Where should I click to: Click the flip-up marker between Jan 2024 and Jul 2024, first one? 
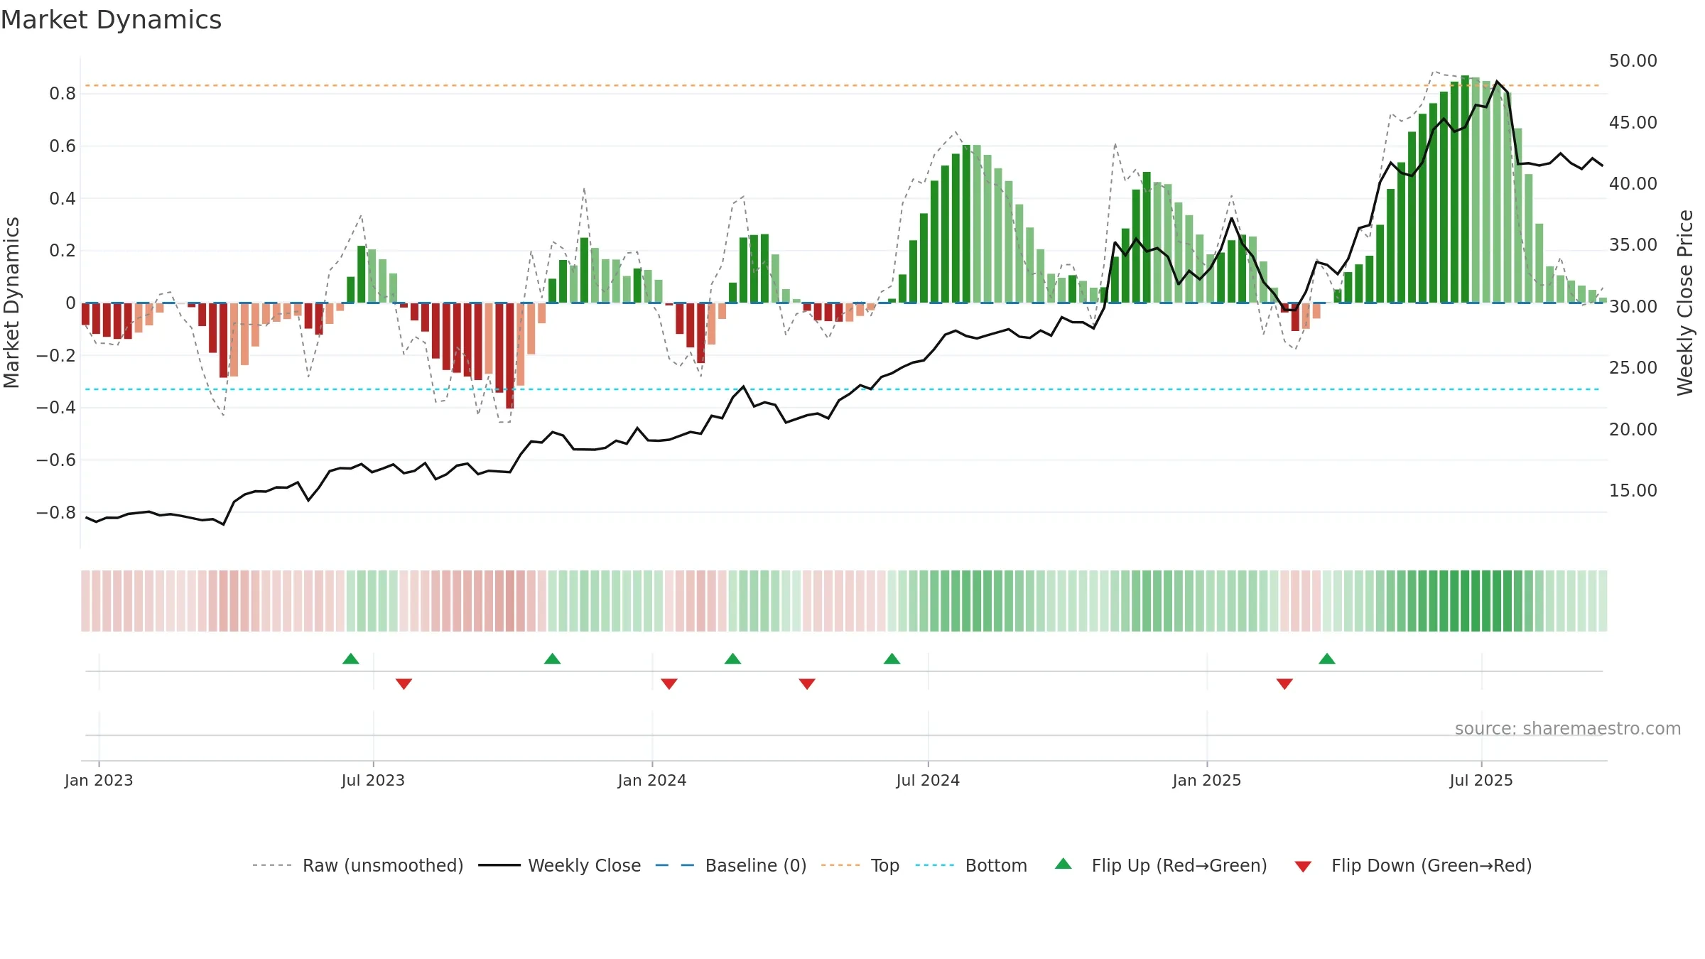[733, 659]
